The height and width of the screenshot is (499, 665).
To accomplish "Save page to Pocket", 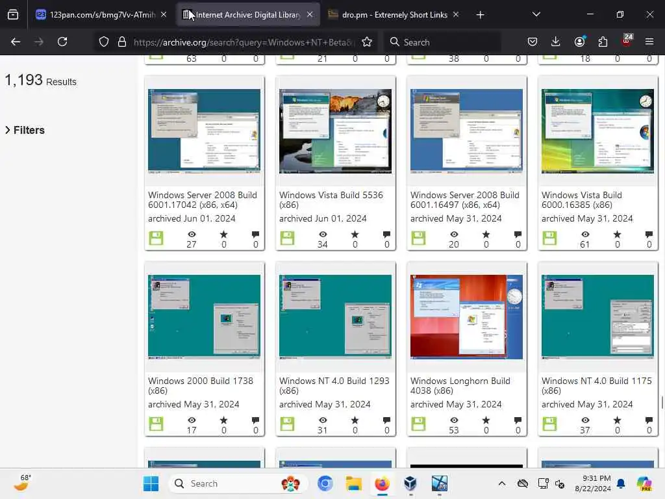I will tap(533, 42).
